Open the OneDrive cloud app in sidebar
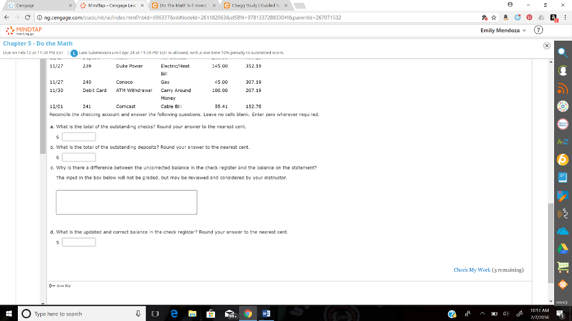 [x=563, y=231]
